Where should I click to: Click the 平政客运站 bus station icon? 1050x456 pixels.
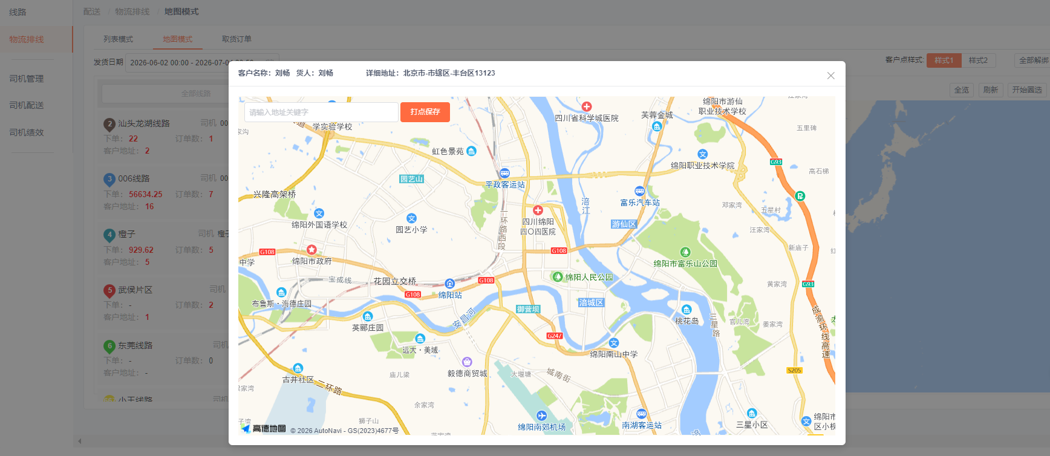pyautogui.click(x=504, y=174)
